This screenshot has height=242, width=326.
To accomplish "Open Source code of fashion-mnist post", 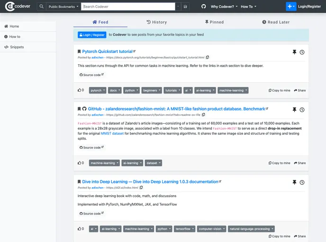I will (91, 147).
